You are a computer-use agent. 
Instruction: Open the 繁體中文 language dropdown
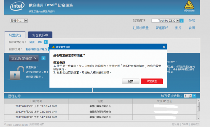pos(19,21)
